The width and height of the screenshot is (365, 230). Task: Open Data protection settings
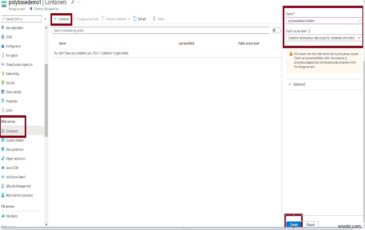click(x=14, y=150)
